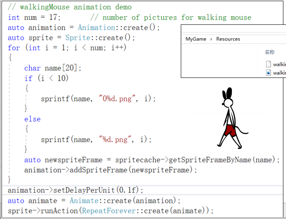Click the blank file icon beside first walkin file
The width and height of the screenshot is (286, 219).
coord(268,64)
